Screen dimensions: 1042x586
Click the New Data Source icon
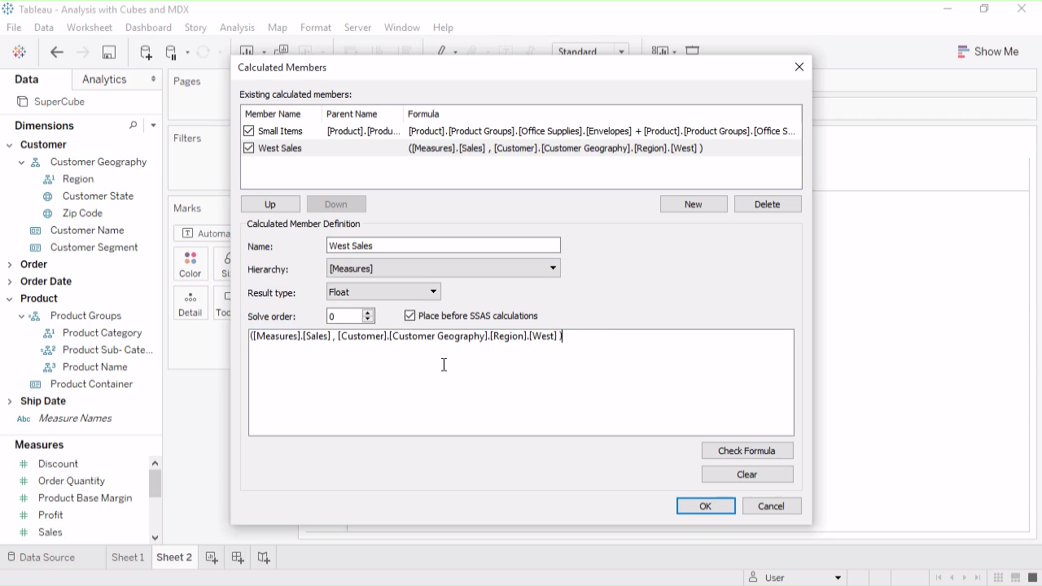(146, 52)
